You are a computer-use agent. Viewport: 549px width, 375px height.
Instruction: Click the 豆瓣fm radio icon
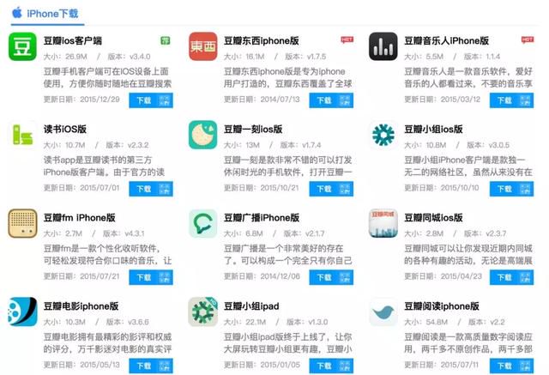(23, 224)
